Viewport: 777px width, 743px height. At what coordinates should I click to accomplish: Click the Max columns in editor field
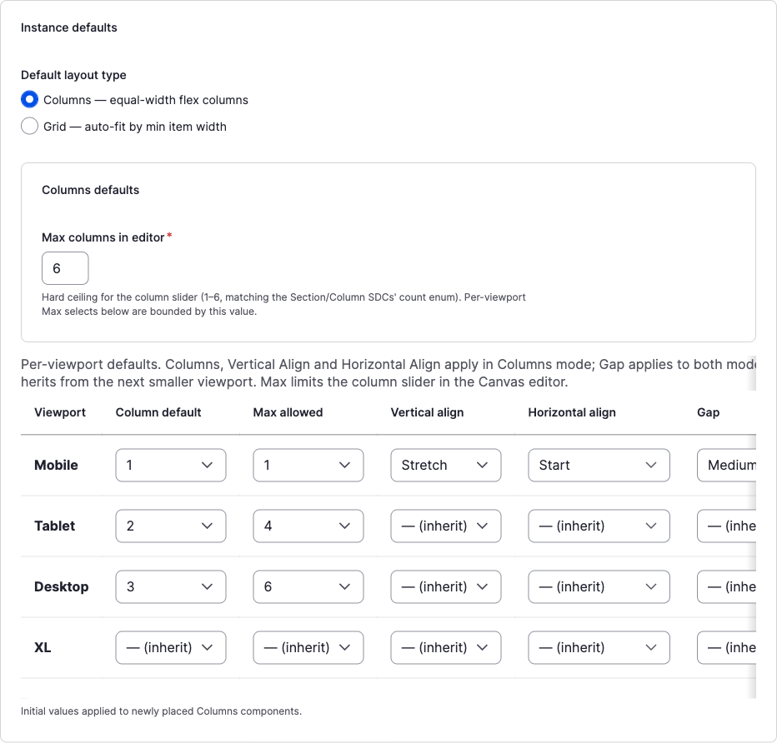pos(65,268)
